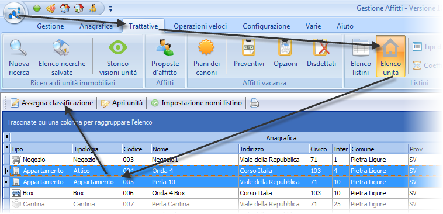
Task: Click the Coefficienti hourglass icon
Action: [417, 65]
